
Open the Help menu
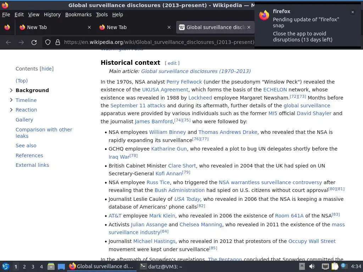118,15
